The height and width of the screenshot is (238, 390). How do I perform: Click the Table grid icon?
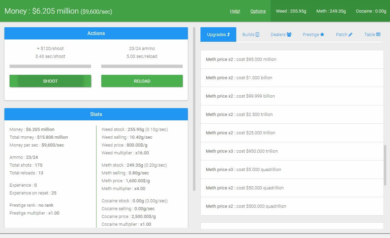378,35
